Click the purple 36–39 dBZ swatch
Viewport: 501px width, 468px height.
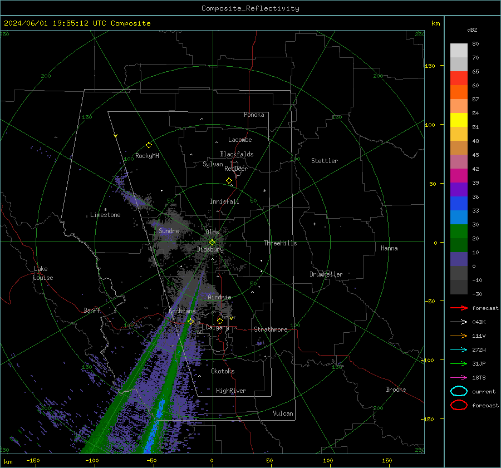tap(459, 190)
